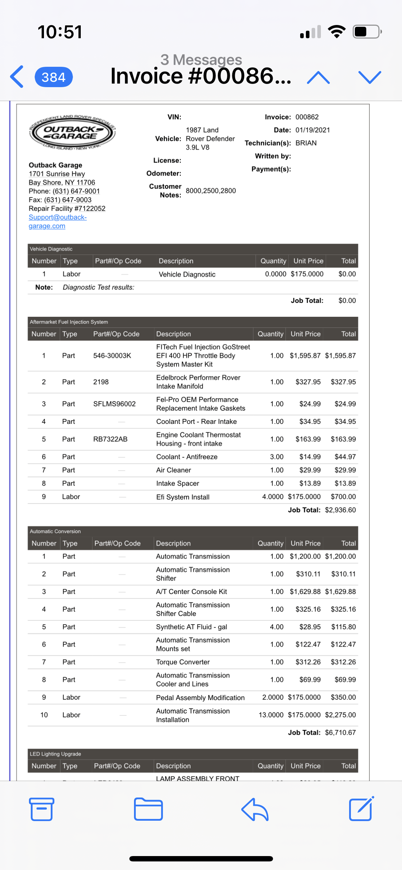Tap the Invoice #00086... subject title
Screen dimensions: 402x870
(200, 76)
